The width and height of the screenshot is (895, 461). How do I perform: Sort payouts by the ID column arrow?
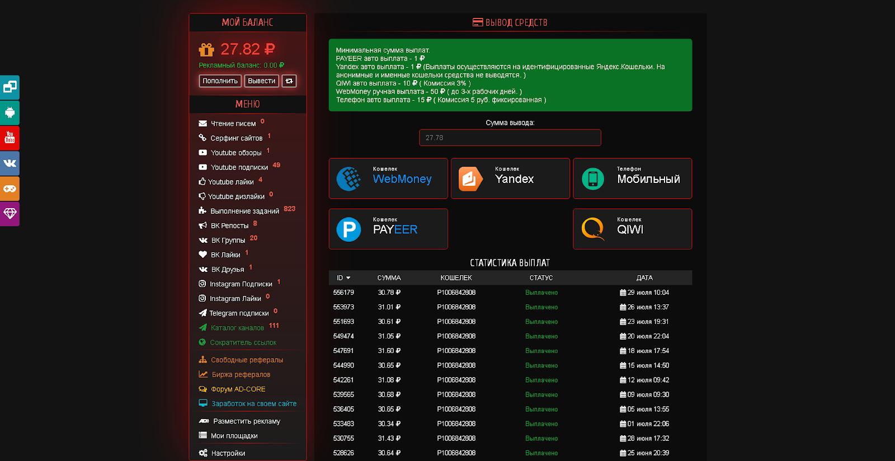pos(348,278)
